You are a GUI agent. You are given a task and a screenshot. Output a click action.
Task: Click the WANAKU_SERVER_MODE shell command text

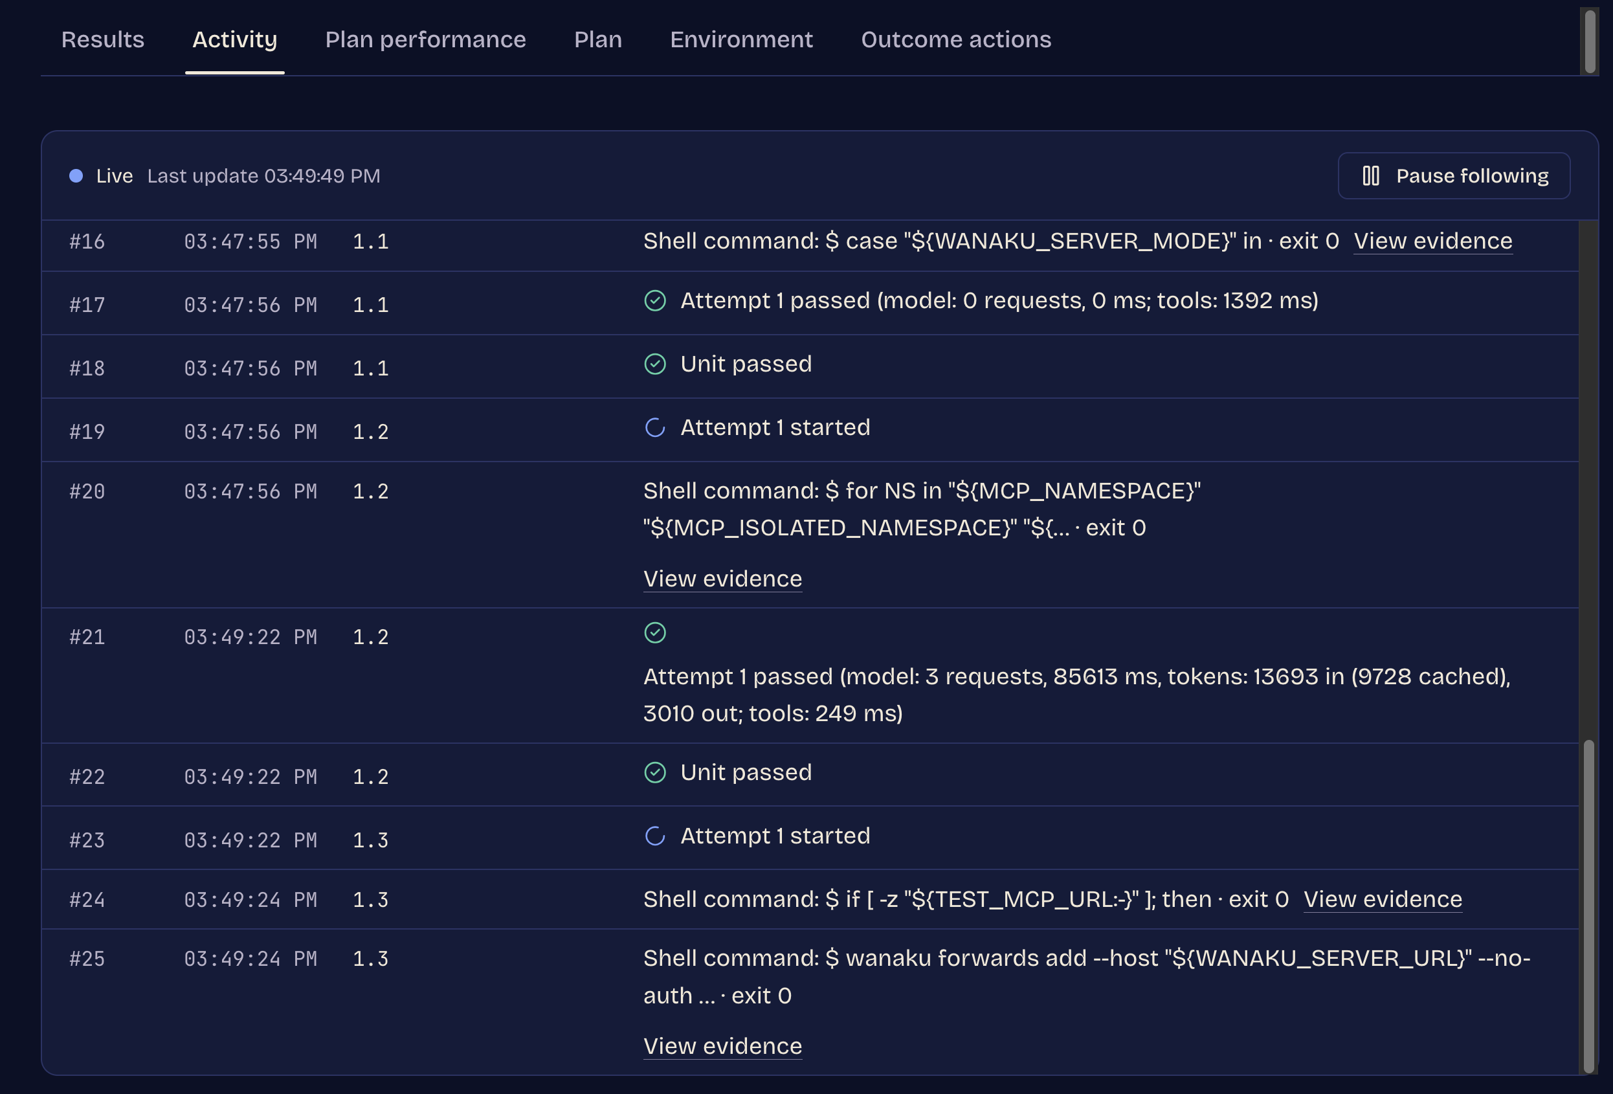(x=991, y=241)
